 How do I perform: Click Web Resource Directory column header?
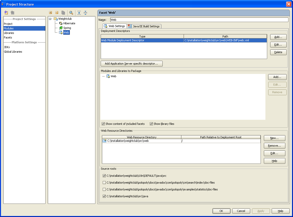tap(142, 137)
